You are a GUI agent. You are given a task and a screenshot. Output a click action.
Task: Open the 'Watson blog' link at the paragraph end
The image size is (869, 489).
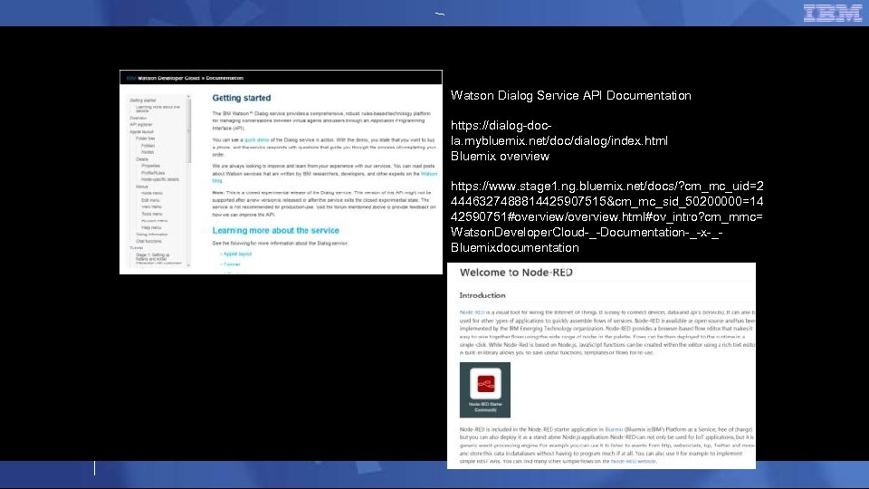[428, 174]
